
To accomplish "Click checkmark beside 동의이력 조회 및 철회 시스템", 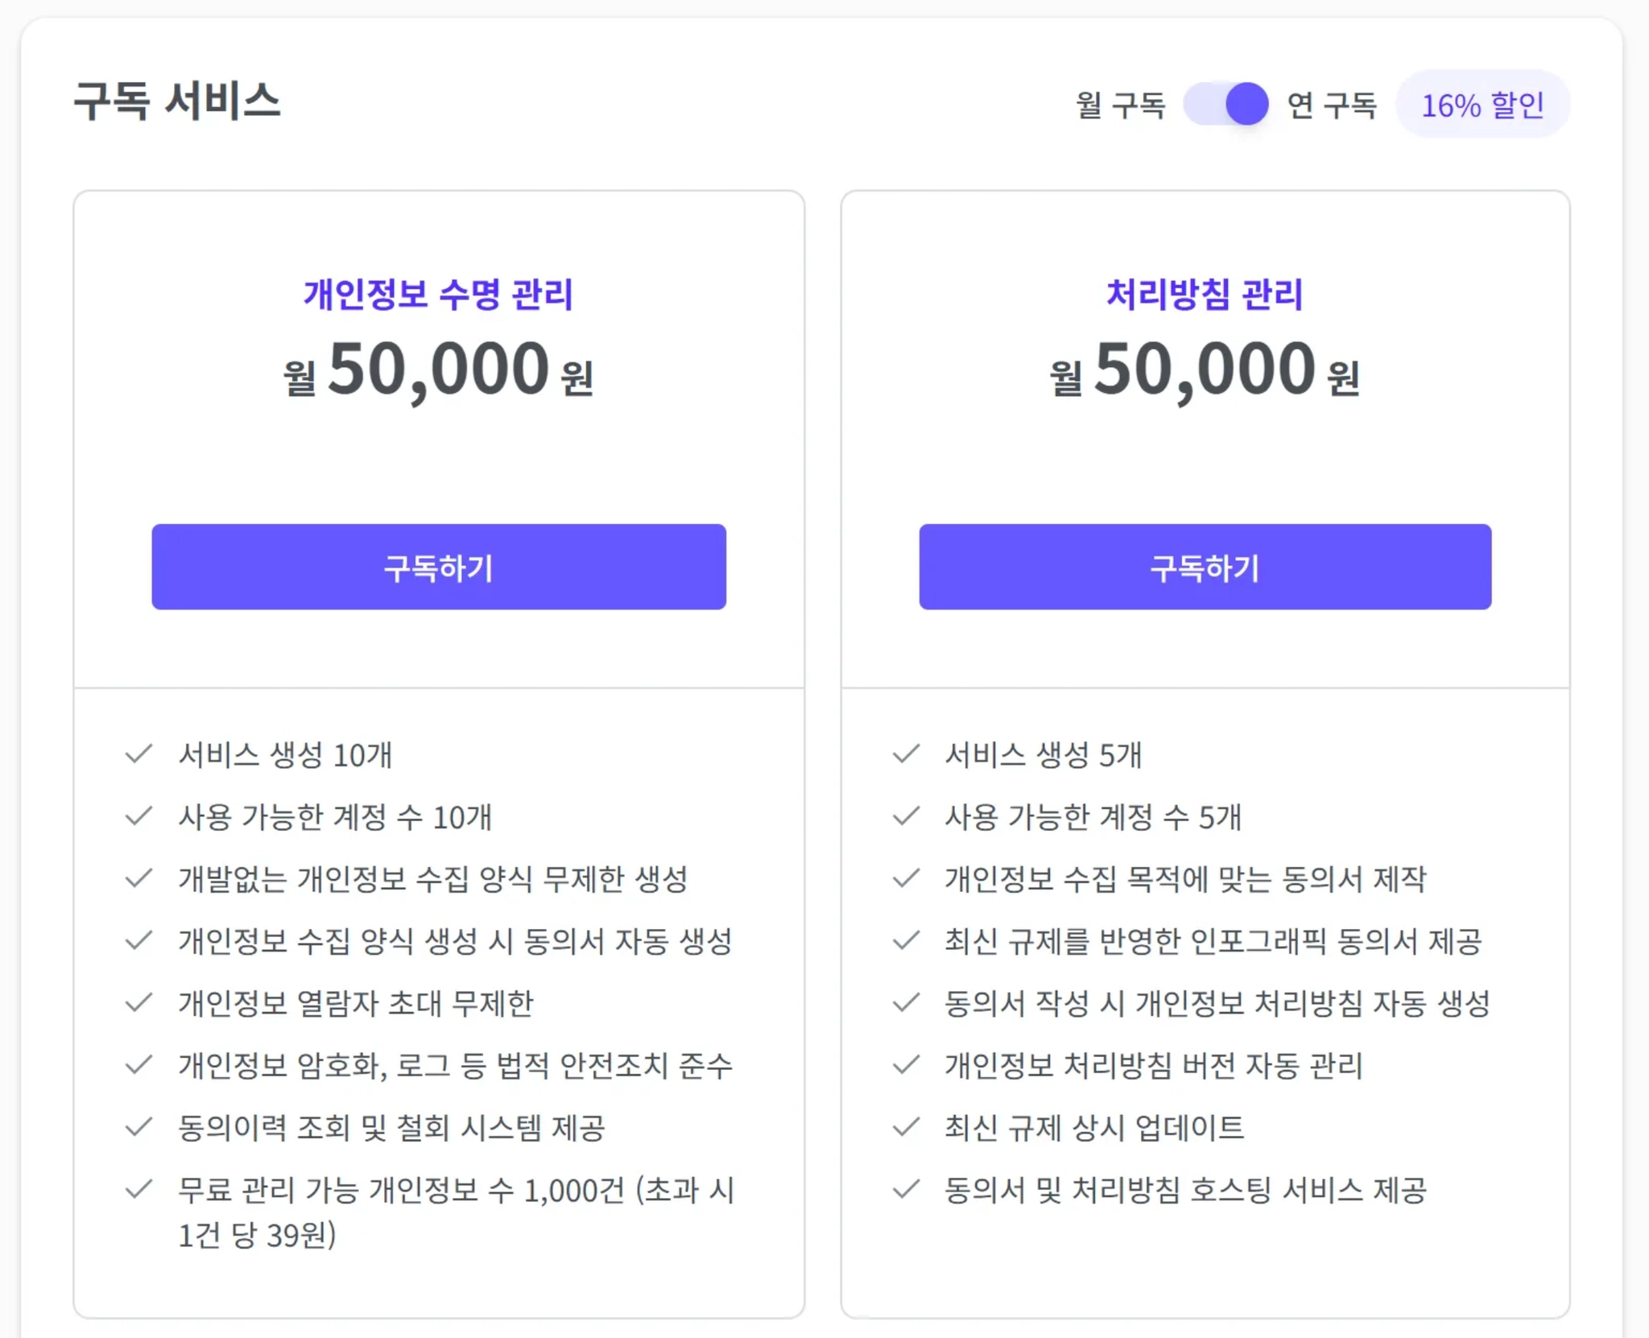I will coord(139,1127).
